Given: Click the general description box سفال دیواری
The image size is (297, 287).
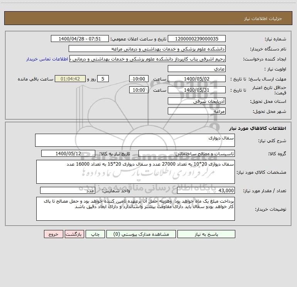Looking at the screenshot, I should 135,140.
